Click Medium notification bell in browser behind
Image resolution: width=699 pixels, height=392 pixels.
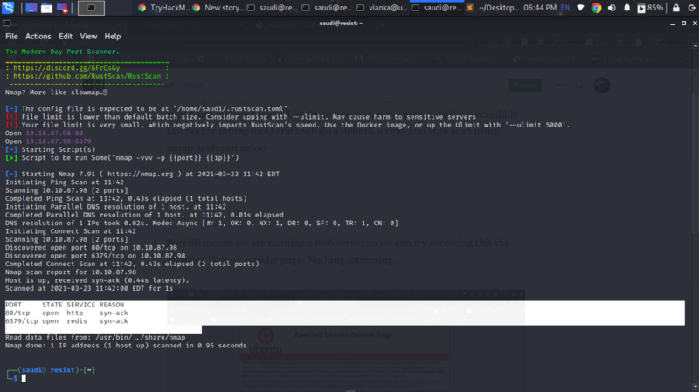pyautogui.click(x=579, y=85)
